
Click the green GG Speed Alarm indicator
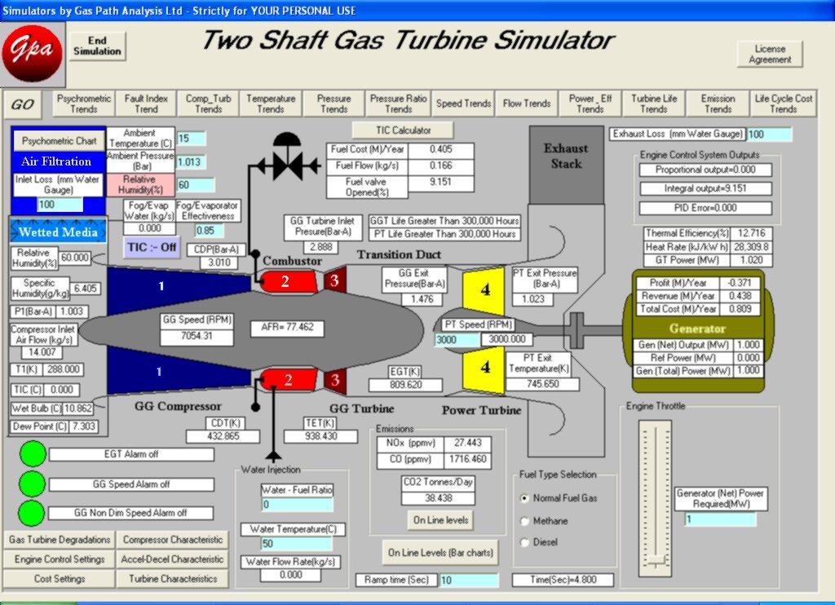[x=33, y=484]
